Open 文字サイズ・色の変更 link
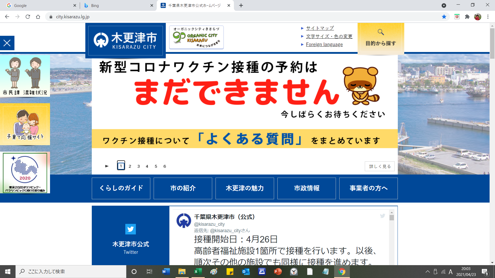Screen dimensions: 495x278 (x=329, y=36)
